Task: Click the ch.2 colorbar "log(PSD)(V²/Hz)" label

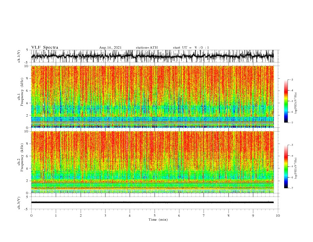Action: 296,168
